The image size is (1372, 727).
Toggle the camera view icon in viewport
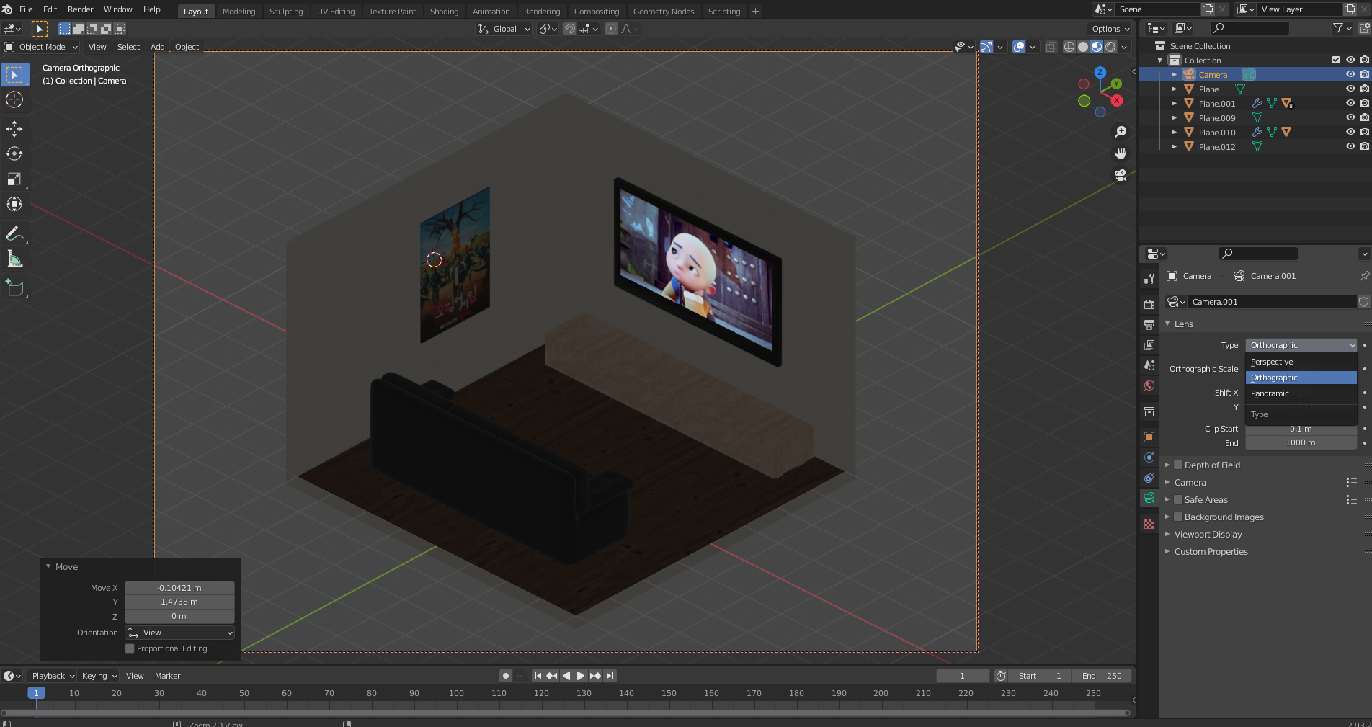pyautogui.click(x=1121, y=175)
